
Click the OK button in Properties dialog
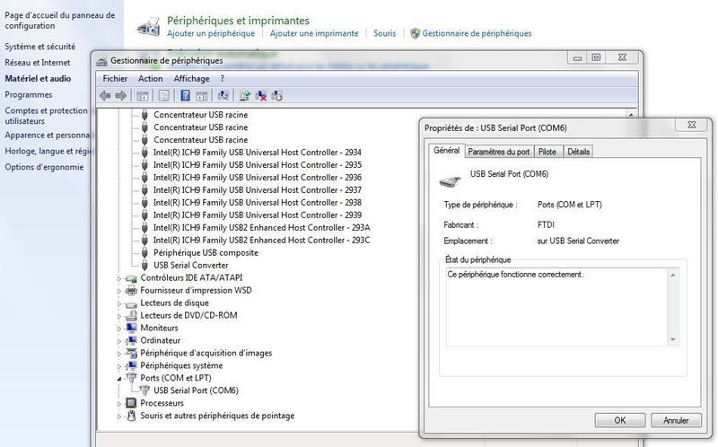coord(620,420)
